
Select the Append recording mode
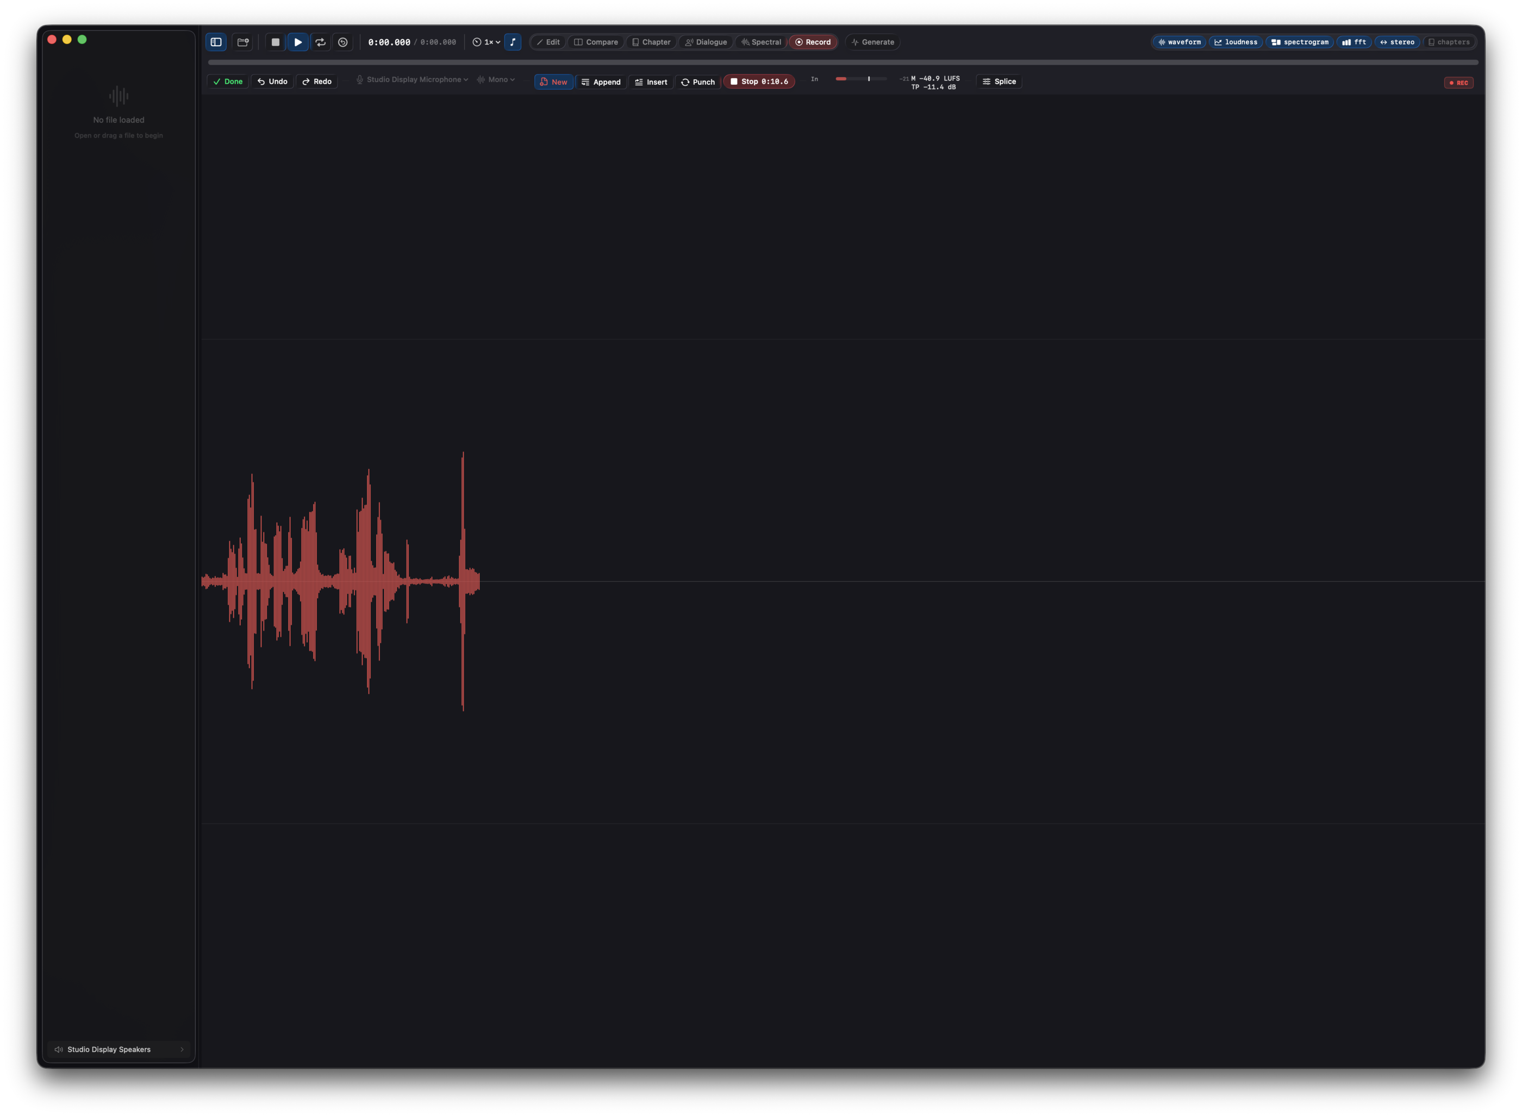click(601, 82)
